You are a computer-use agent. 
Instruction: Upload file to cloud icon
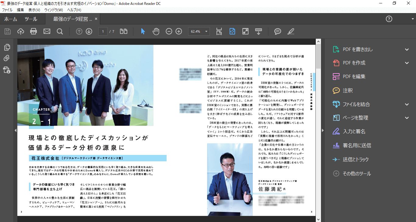pyautogui.click(x=20, y=31)
